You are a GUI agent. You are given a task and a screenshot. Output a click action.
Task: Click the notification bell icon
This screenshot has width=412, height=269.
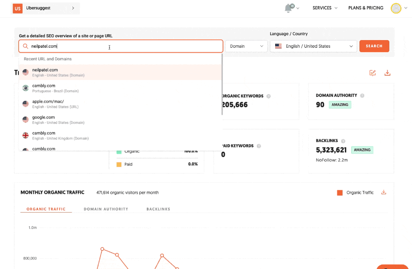(288, 8)
